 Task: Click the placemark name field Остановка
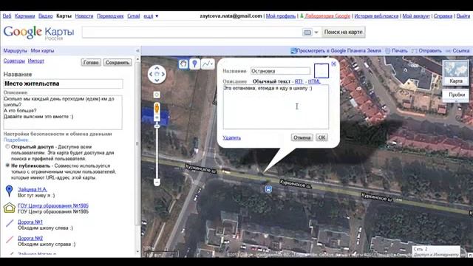click(280, 71)
